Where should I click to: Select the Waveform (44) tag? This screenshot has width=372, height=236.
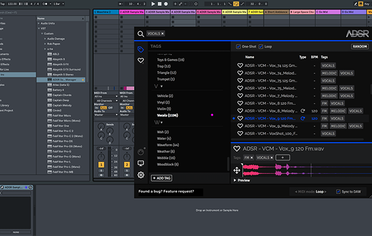click(168, 144)
